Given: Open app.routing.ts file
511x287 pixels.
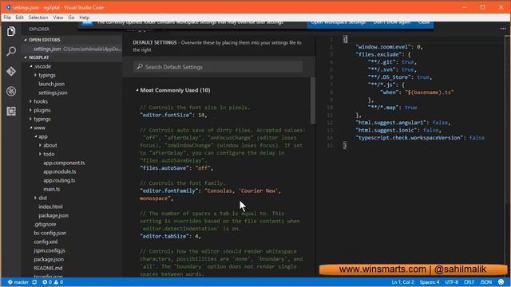Looking at the screenshot, I should coord(59,181).
